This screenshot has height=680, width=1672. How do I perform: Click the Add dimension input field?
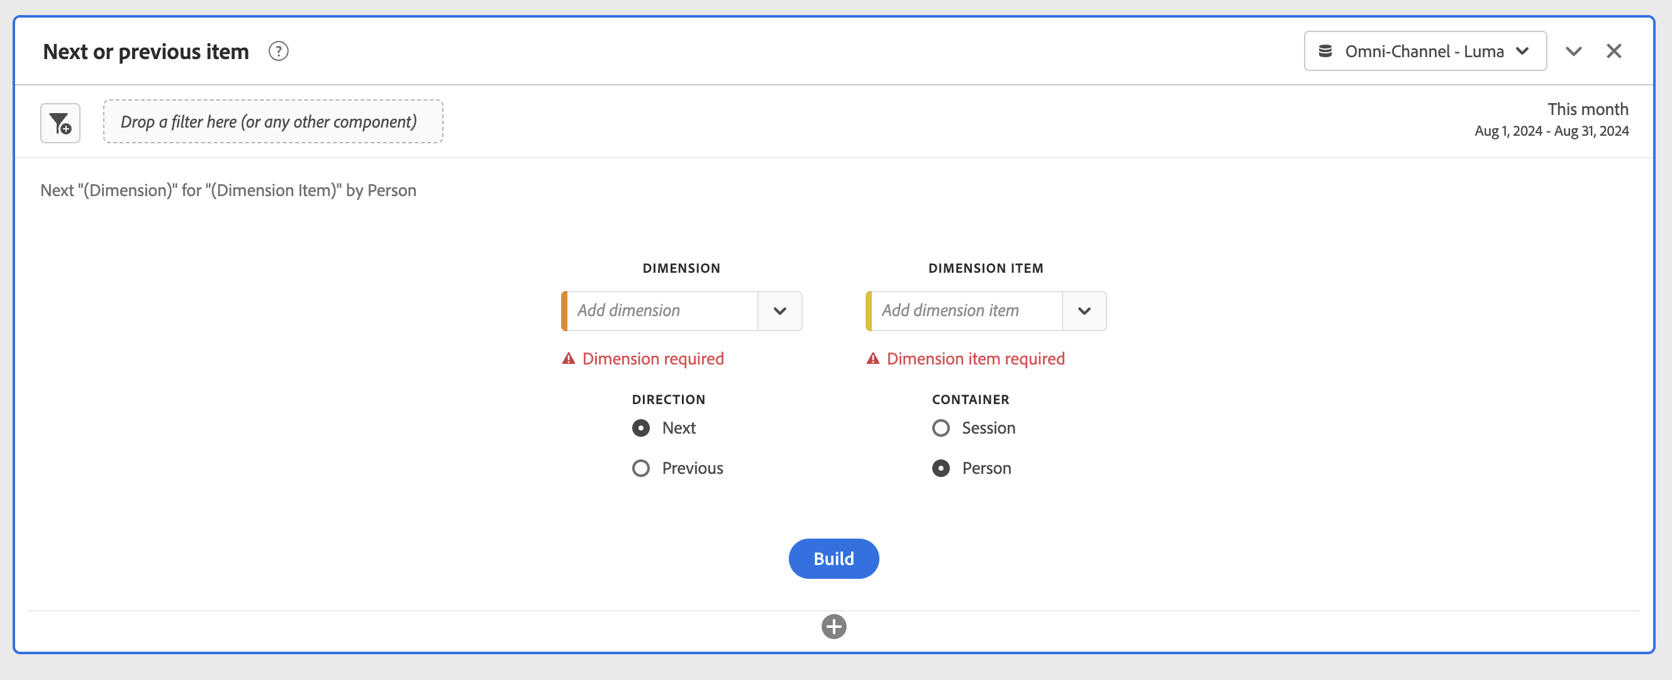tap(662, 311)
